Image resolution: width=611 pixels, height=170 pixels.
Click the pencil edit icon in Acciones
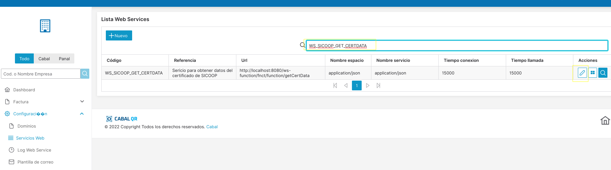(582, 73)
